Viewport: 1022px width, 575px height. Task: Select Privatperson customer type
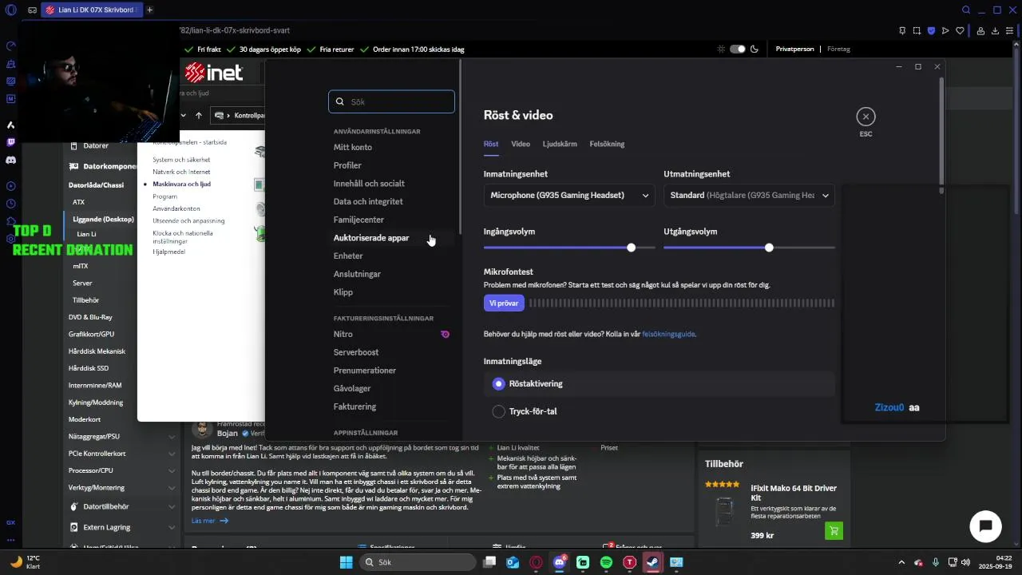794,49
